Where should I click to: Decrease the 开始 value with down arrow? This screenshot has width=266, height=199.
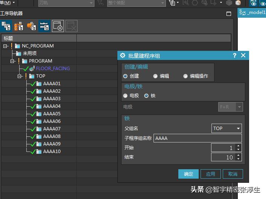[x=239, y=150]
